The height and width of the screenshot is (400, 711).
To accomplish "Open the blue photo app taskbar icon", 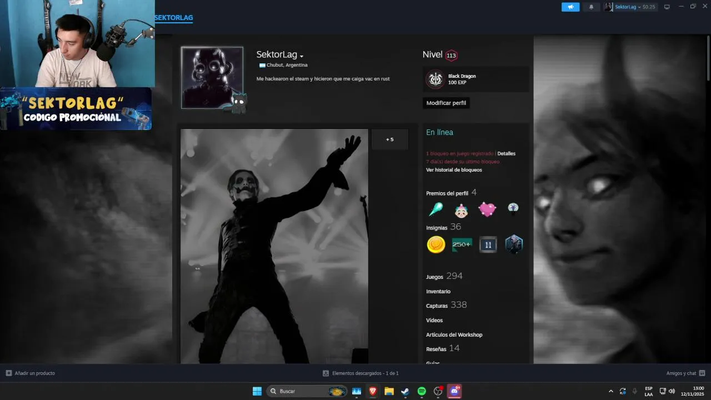I will click(x=357, y=391).
